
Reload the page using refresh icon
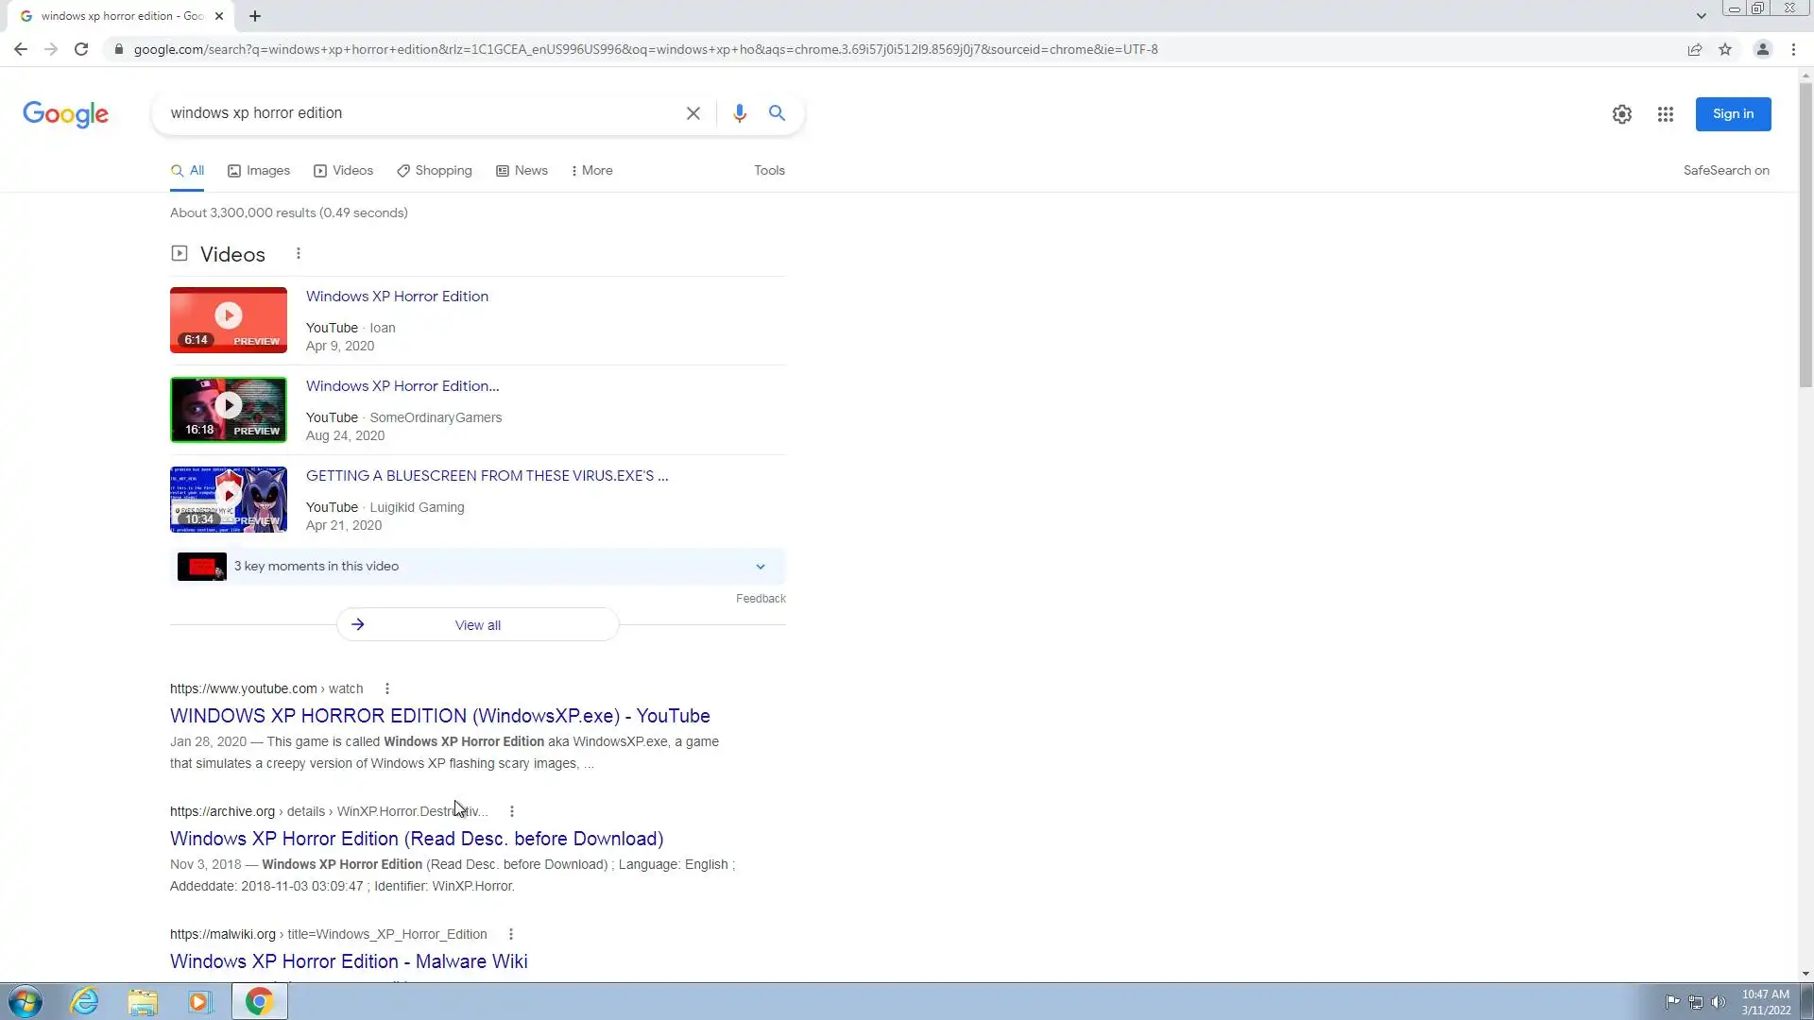[x=81, y=49]
